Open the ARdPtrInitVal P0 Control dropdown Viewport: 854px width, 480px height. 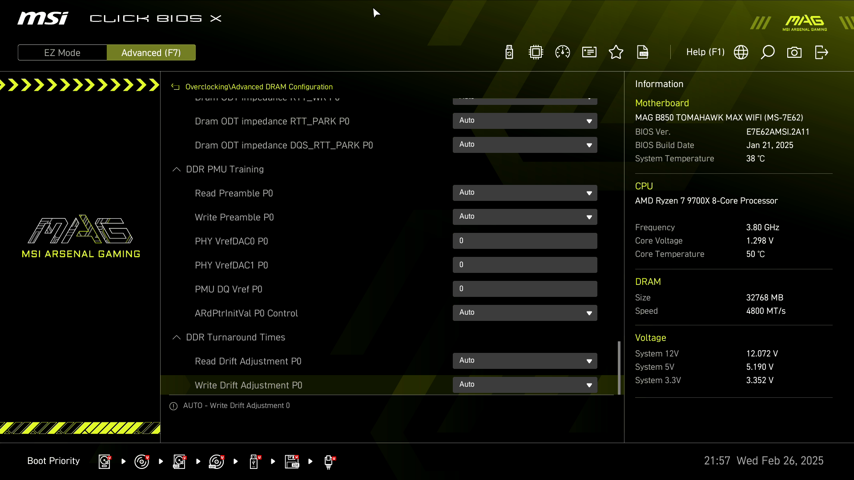(x=525, y=313)
